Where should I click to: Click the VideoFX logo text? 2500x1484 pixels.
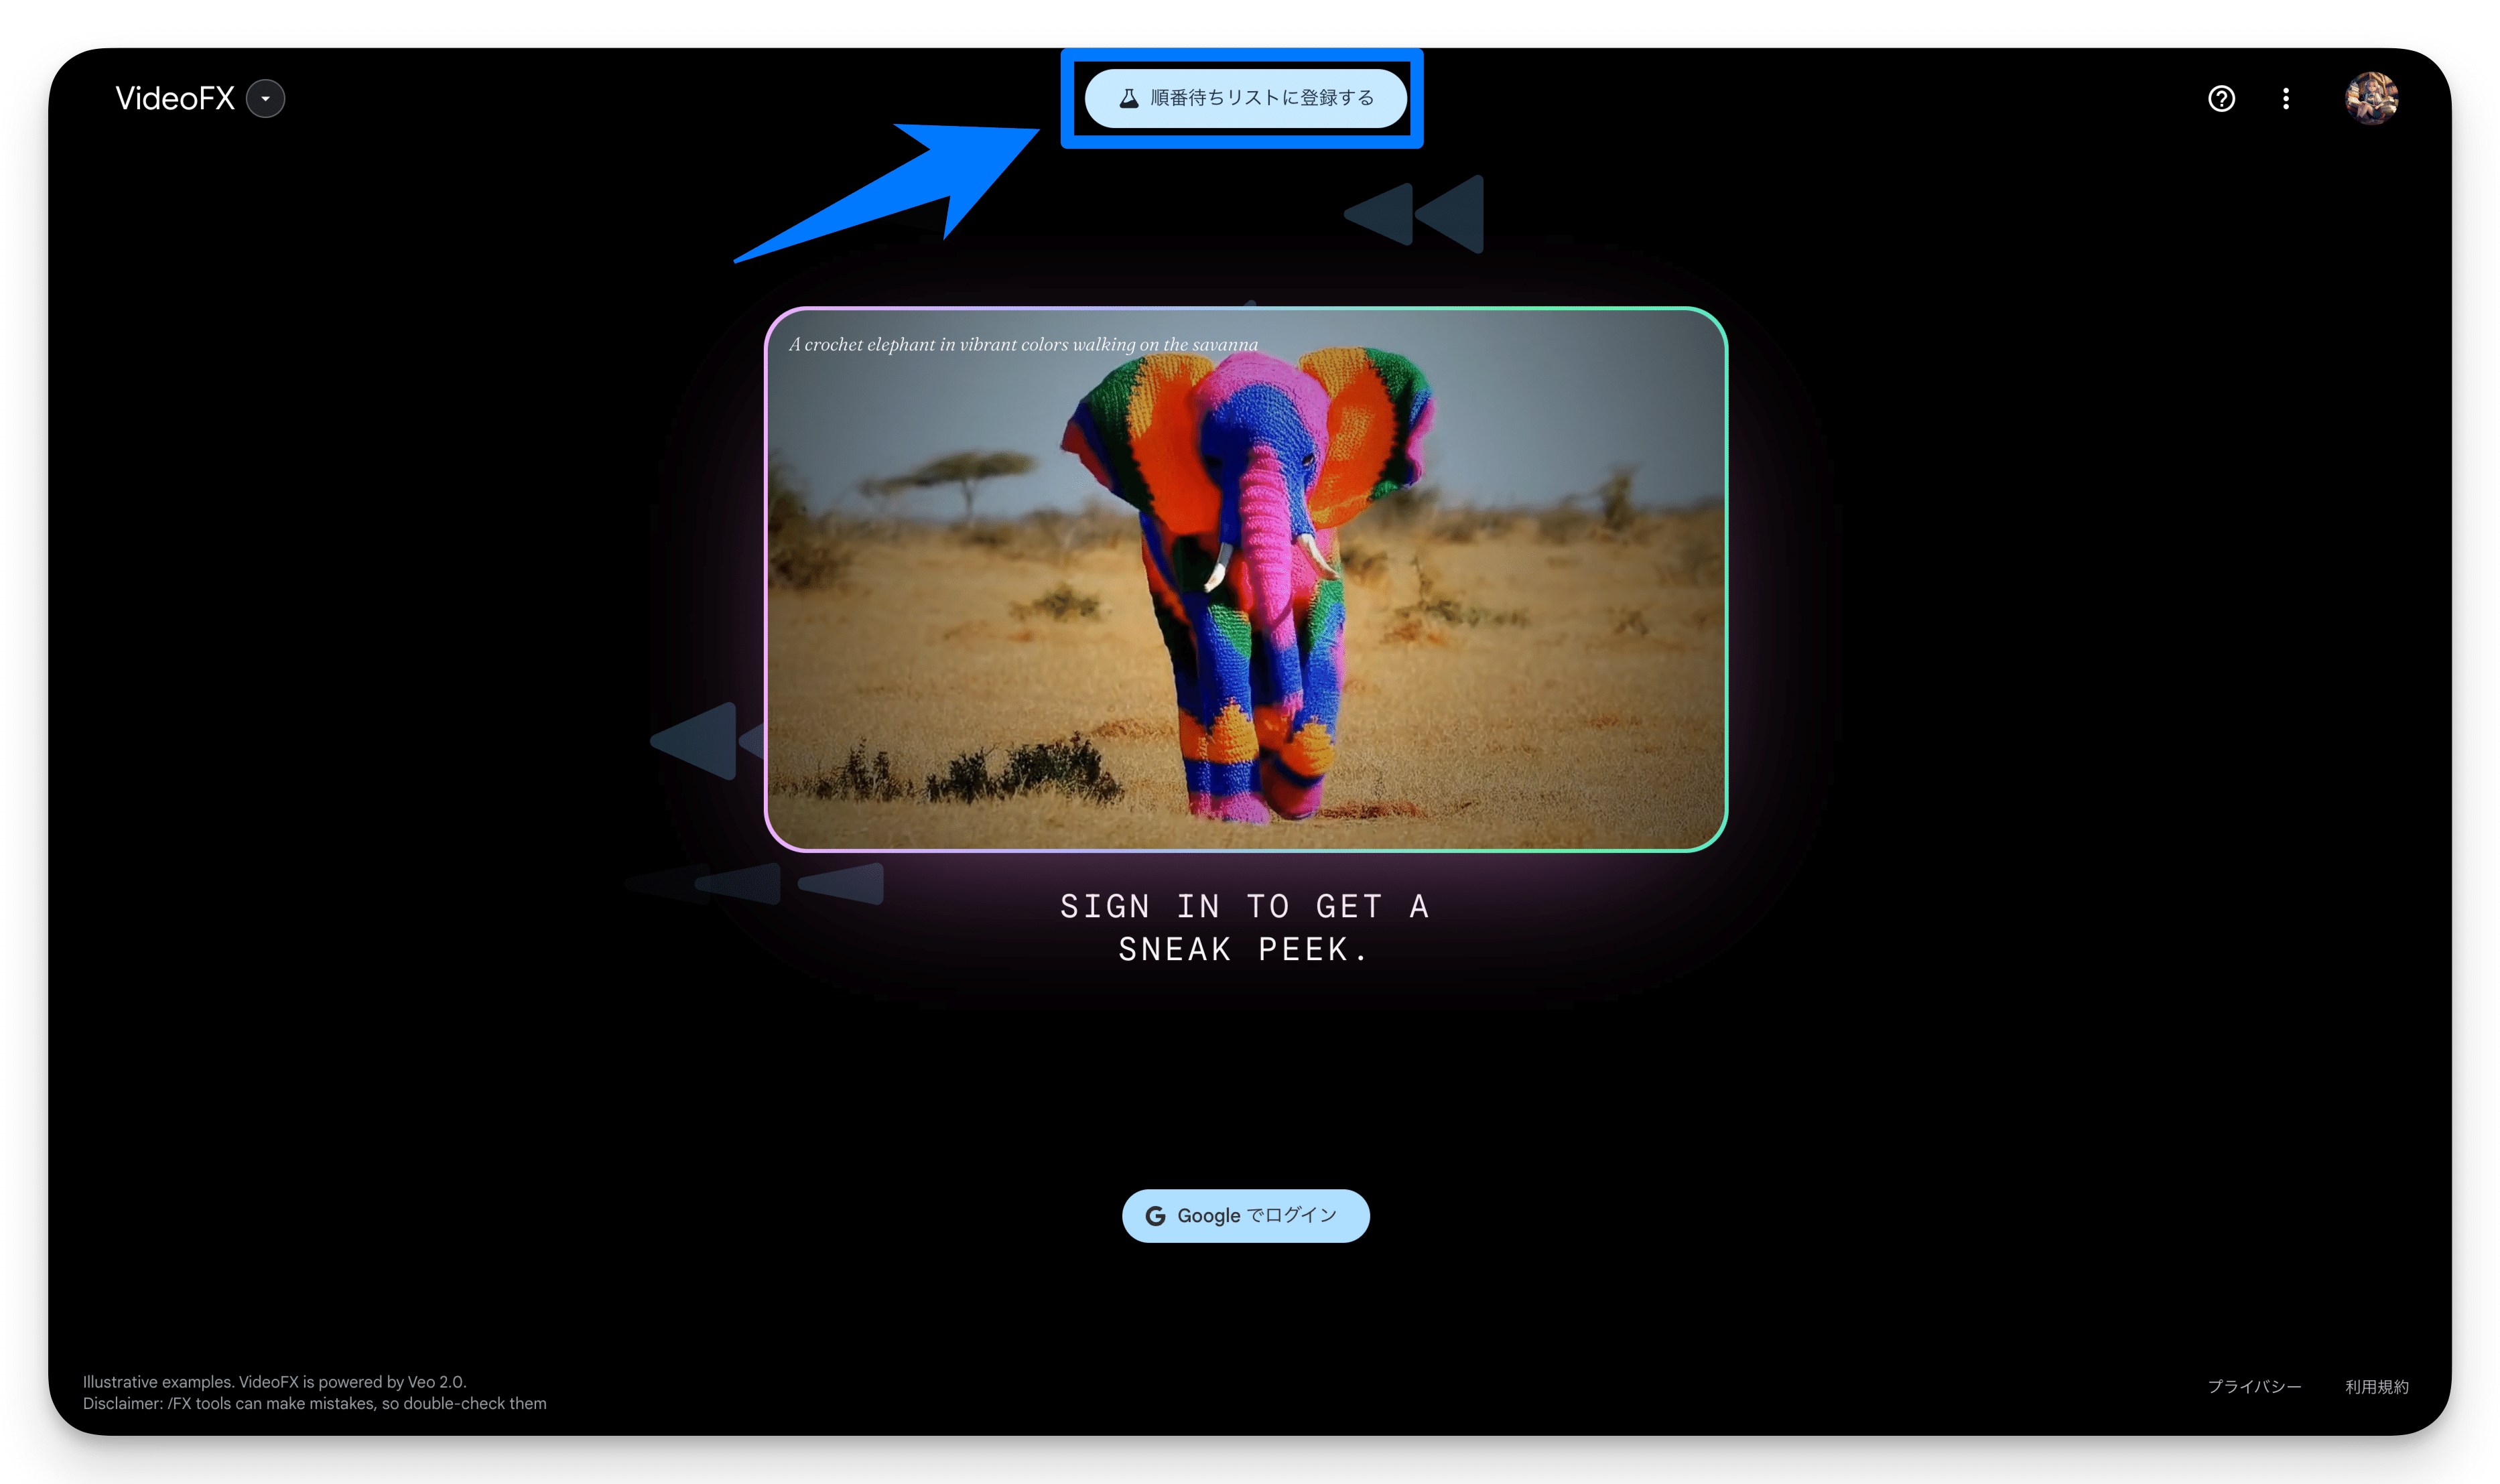click(175, 99)
